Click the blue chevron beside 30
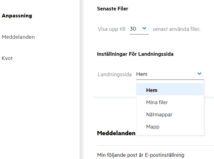The height and width of the screenshot is (159, 214). 144,29
